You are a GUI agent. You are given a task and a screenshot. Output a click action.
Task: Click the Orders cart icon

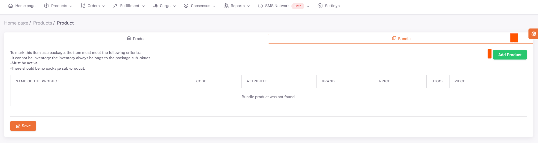83,6
